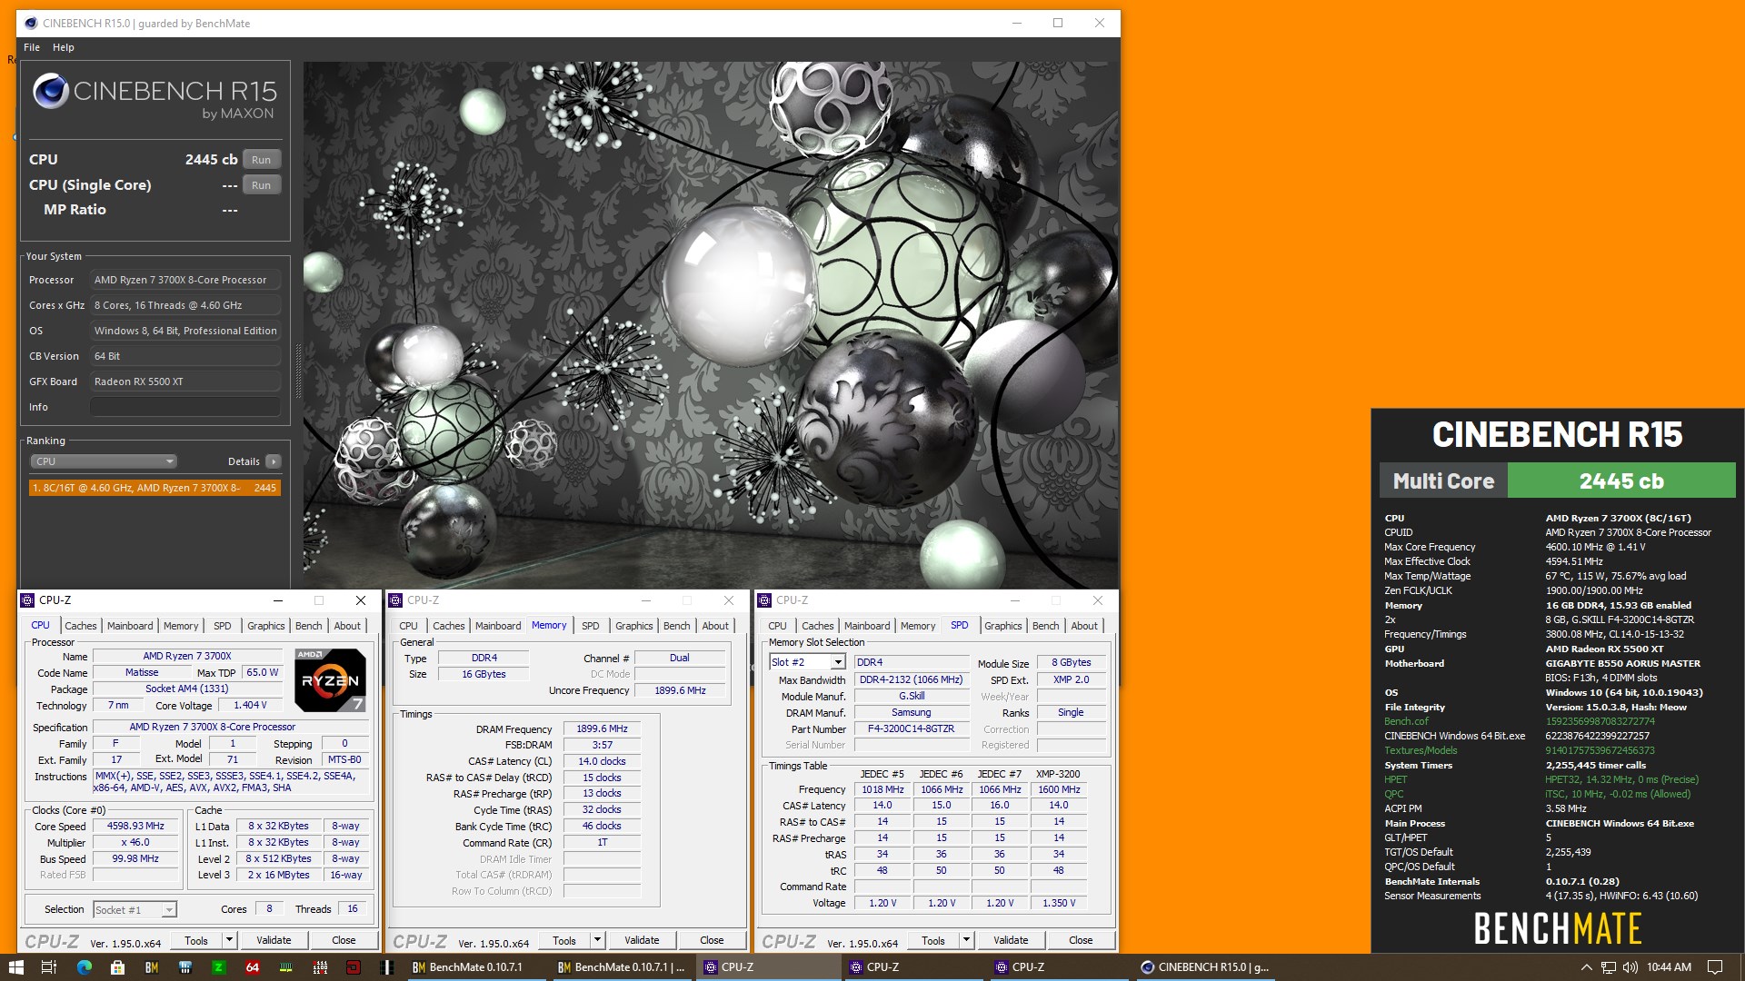
Task: Open the Windows notification center
Action: pos(1715,967)
